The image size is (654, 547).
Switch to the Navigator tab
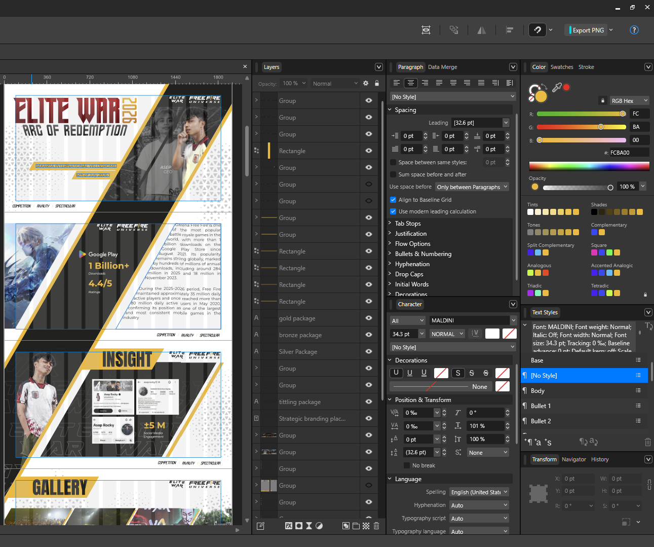574,459
